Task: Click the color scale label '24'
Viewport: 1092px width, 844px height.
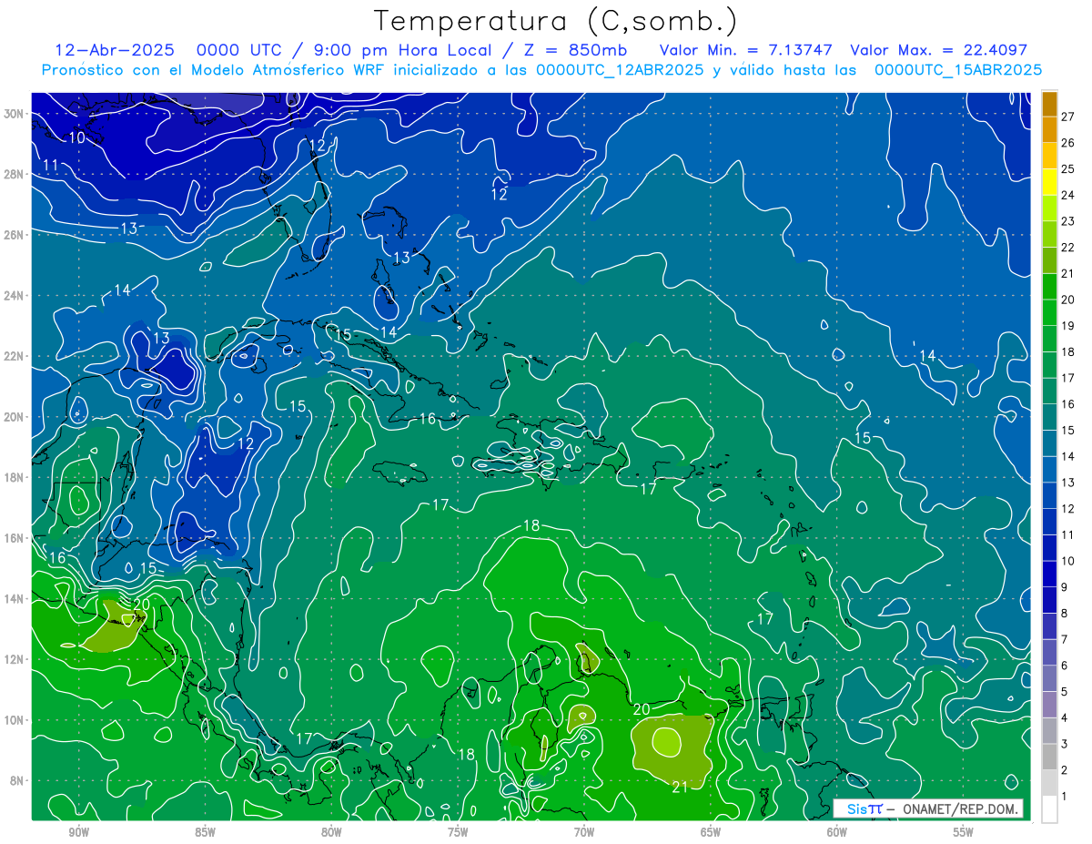Action: click(1068, 195)
